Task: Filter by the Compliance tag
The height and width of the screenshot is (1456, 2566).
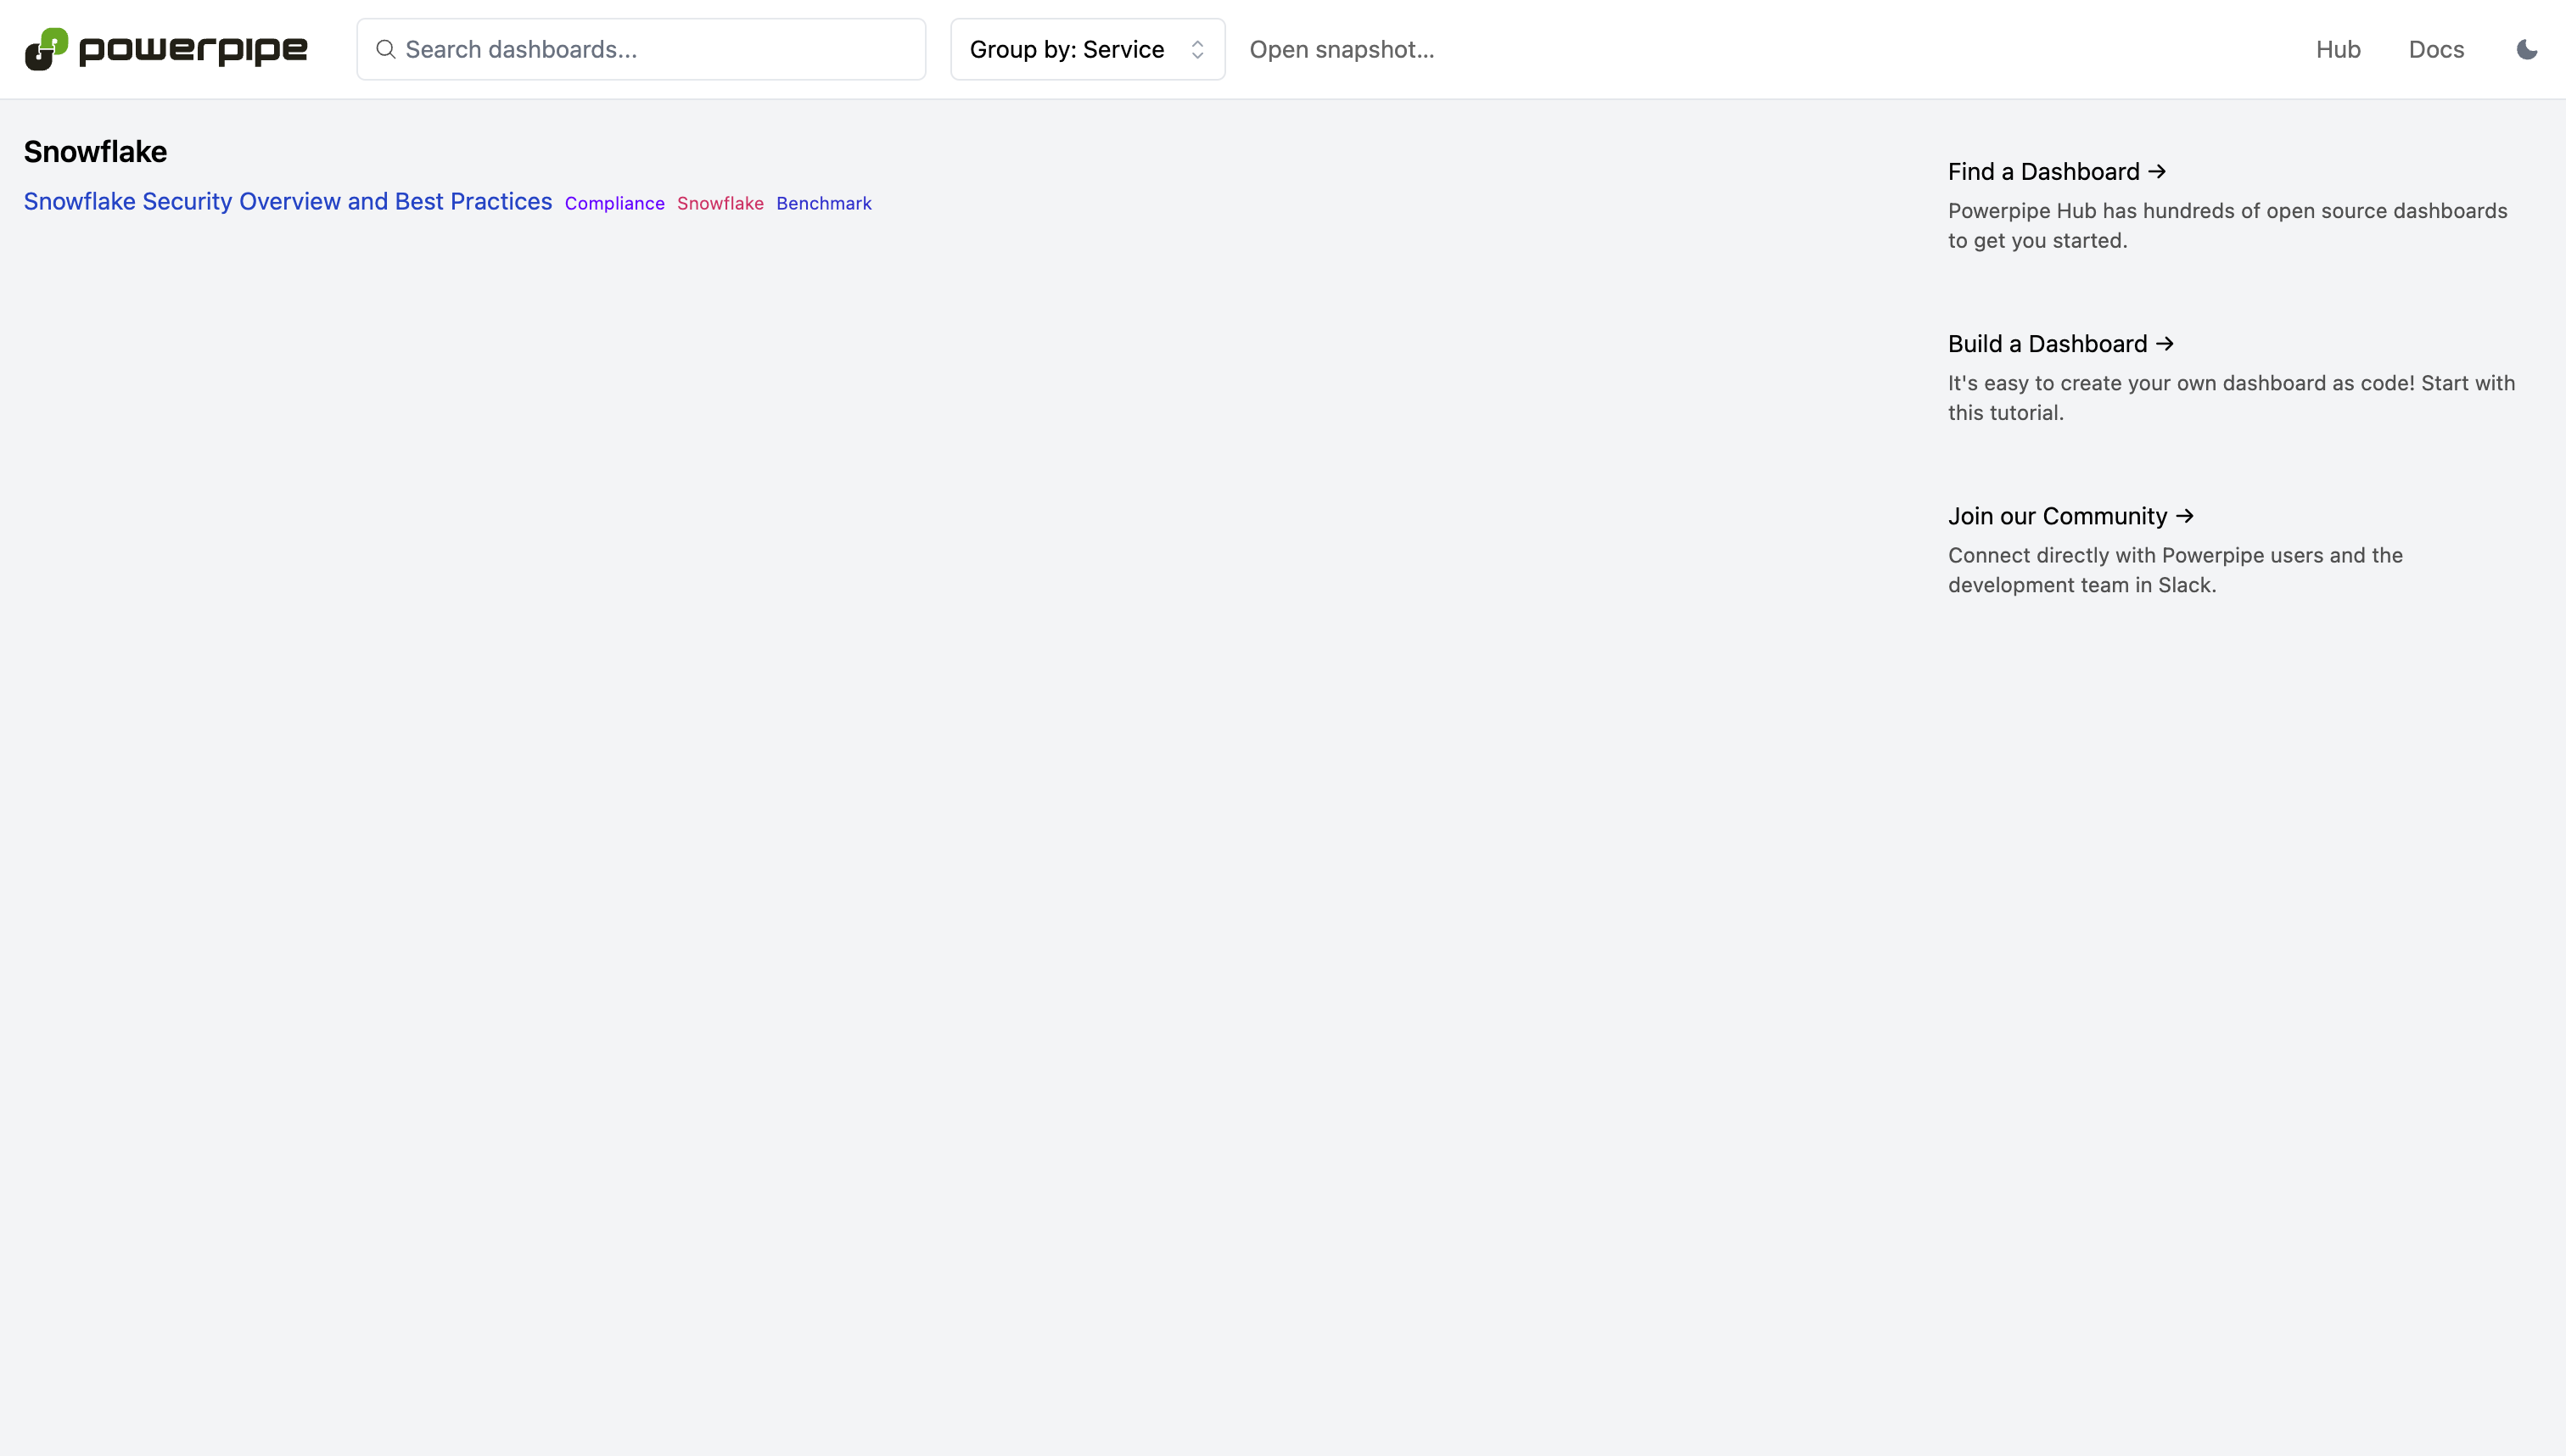Action: point(614,203)
